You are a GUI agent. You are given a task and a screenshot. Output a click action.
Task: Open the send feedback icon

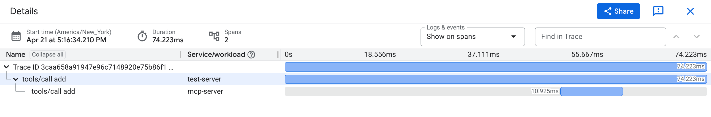click(x=658, y=11)
